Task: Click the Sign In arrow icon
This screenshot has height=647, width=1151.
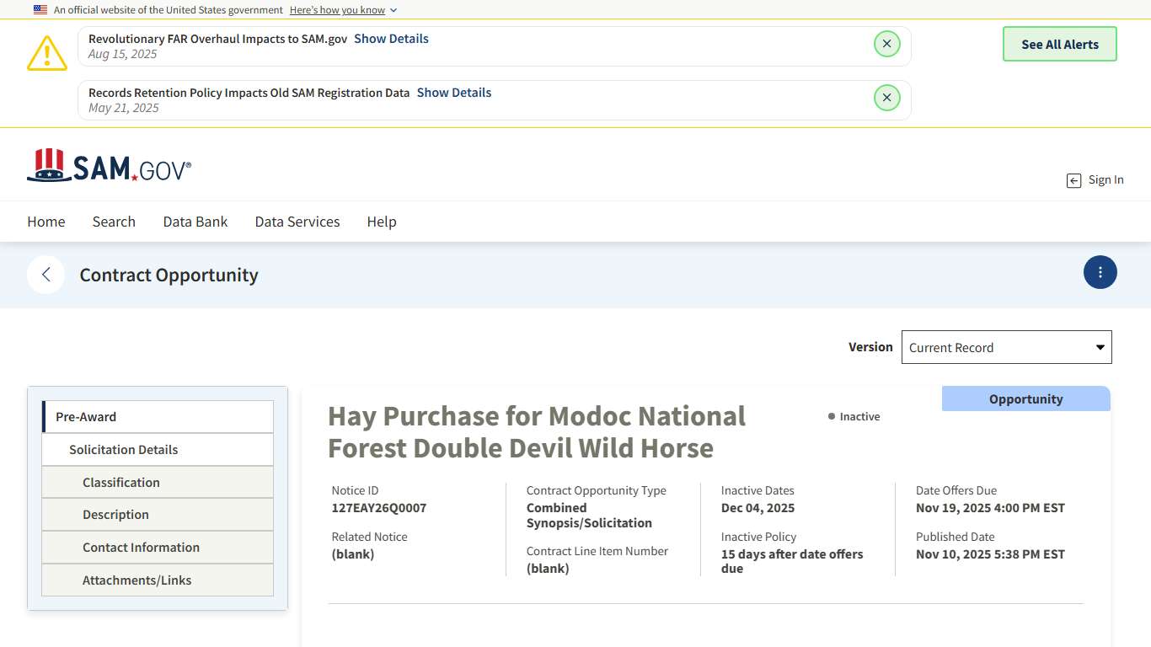Action: click(1073, 180)
